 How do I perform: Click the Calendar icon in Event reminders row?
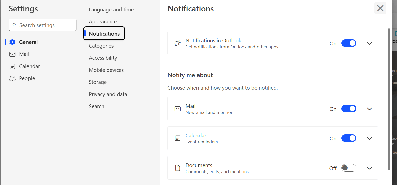[178, 138]
